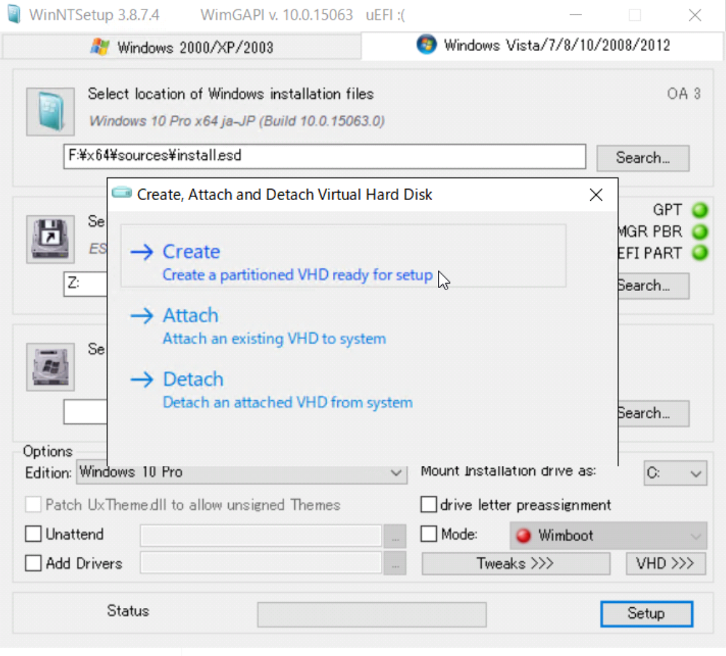Click the Add Drivers path field
The image size is (726, 656).
(261, 563)
